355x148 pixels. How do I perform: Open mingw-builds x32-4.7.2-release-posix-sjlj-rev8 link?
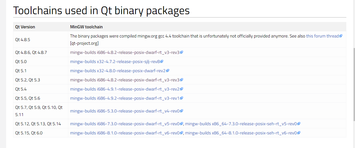115,62
